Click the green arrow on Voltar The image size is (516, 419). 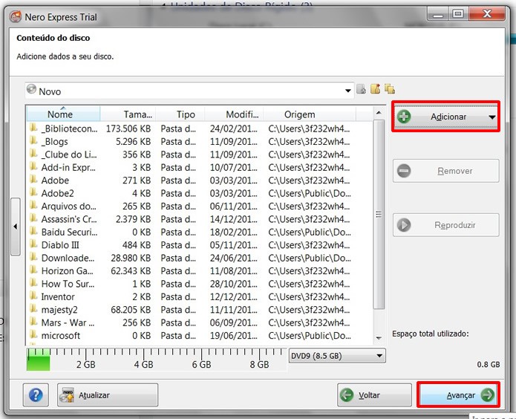(x=347, y=394)
